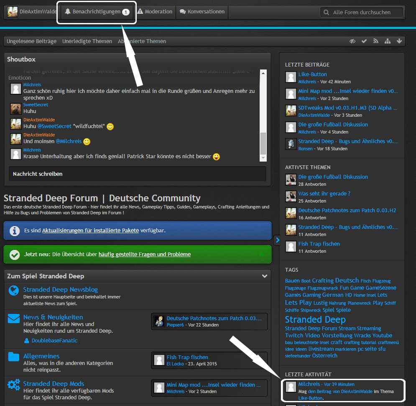Open the Moderation menu
The height and width of the screenshot is (406, 416).
coord(154,12)
